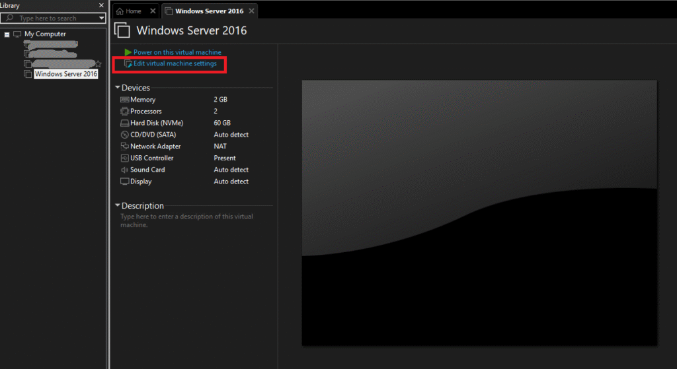The height and width of the screenshot is (369, 677).
Task: Click the Auto detect value for CD/DVD
Action: point(231,135)
